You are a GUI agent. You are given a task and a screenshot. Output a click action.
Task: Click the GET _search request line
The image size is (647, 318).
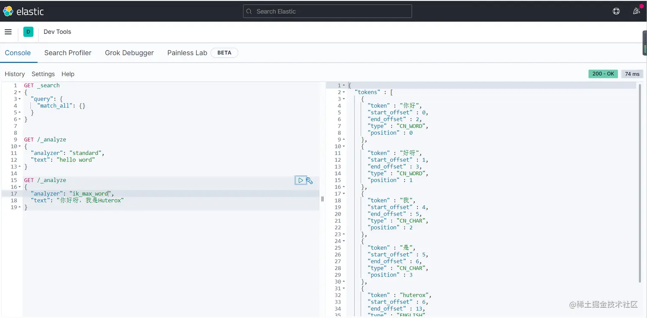[42, 86]
